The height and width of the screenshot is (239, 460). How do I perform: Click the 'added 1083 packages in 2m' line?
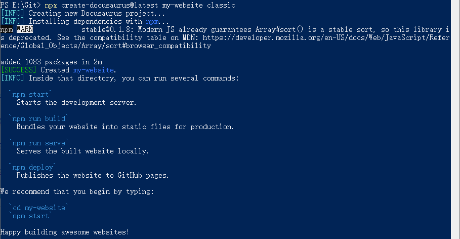51,62
